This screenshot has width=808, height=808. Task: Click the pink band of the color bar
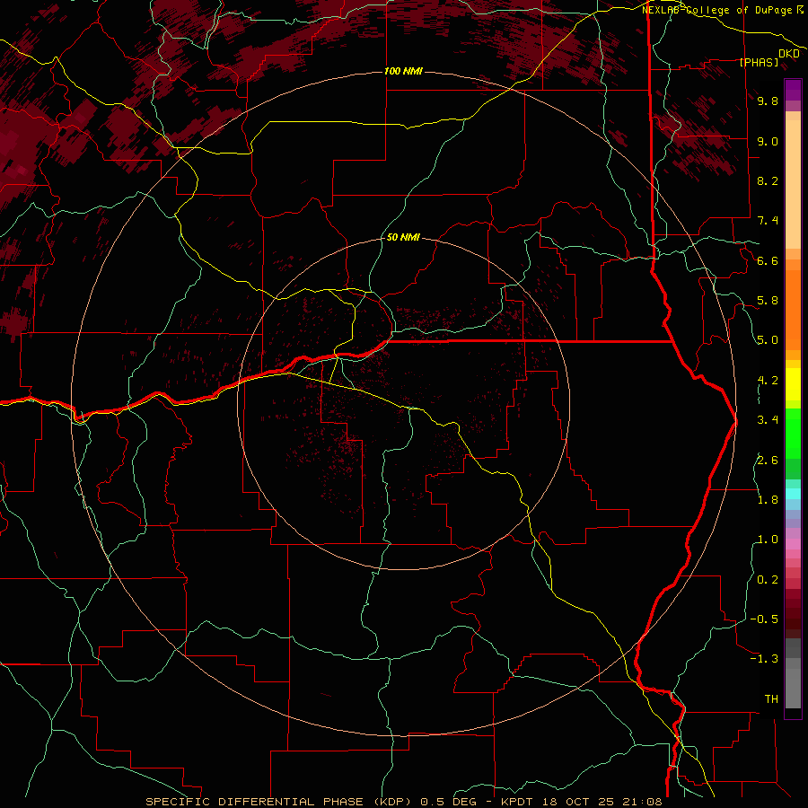coord(793,544)
